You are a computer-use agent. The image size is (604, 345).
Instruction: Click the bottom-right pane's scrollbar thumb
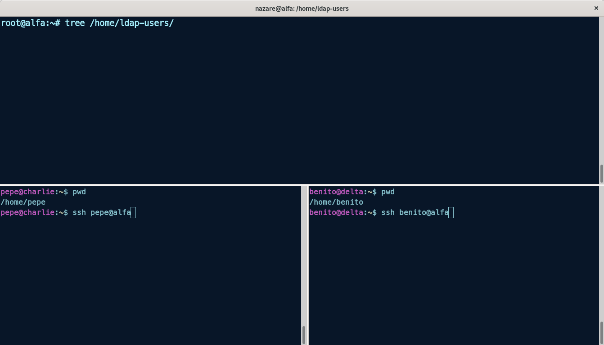(x=601, y=332)
